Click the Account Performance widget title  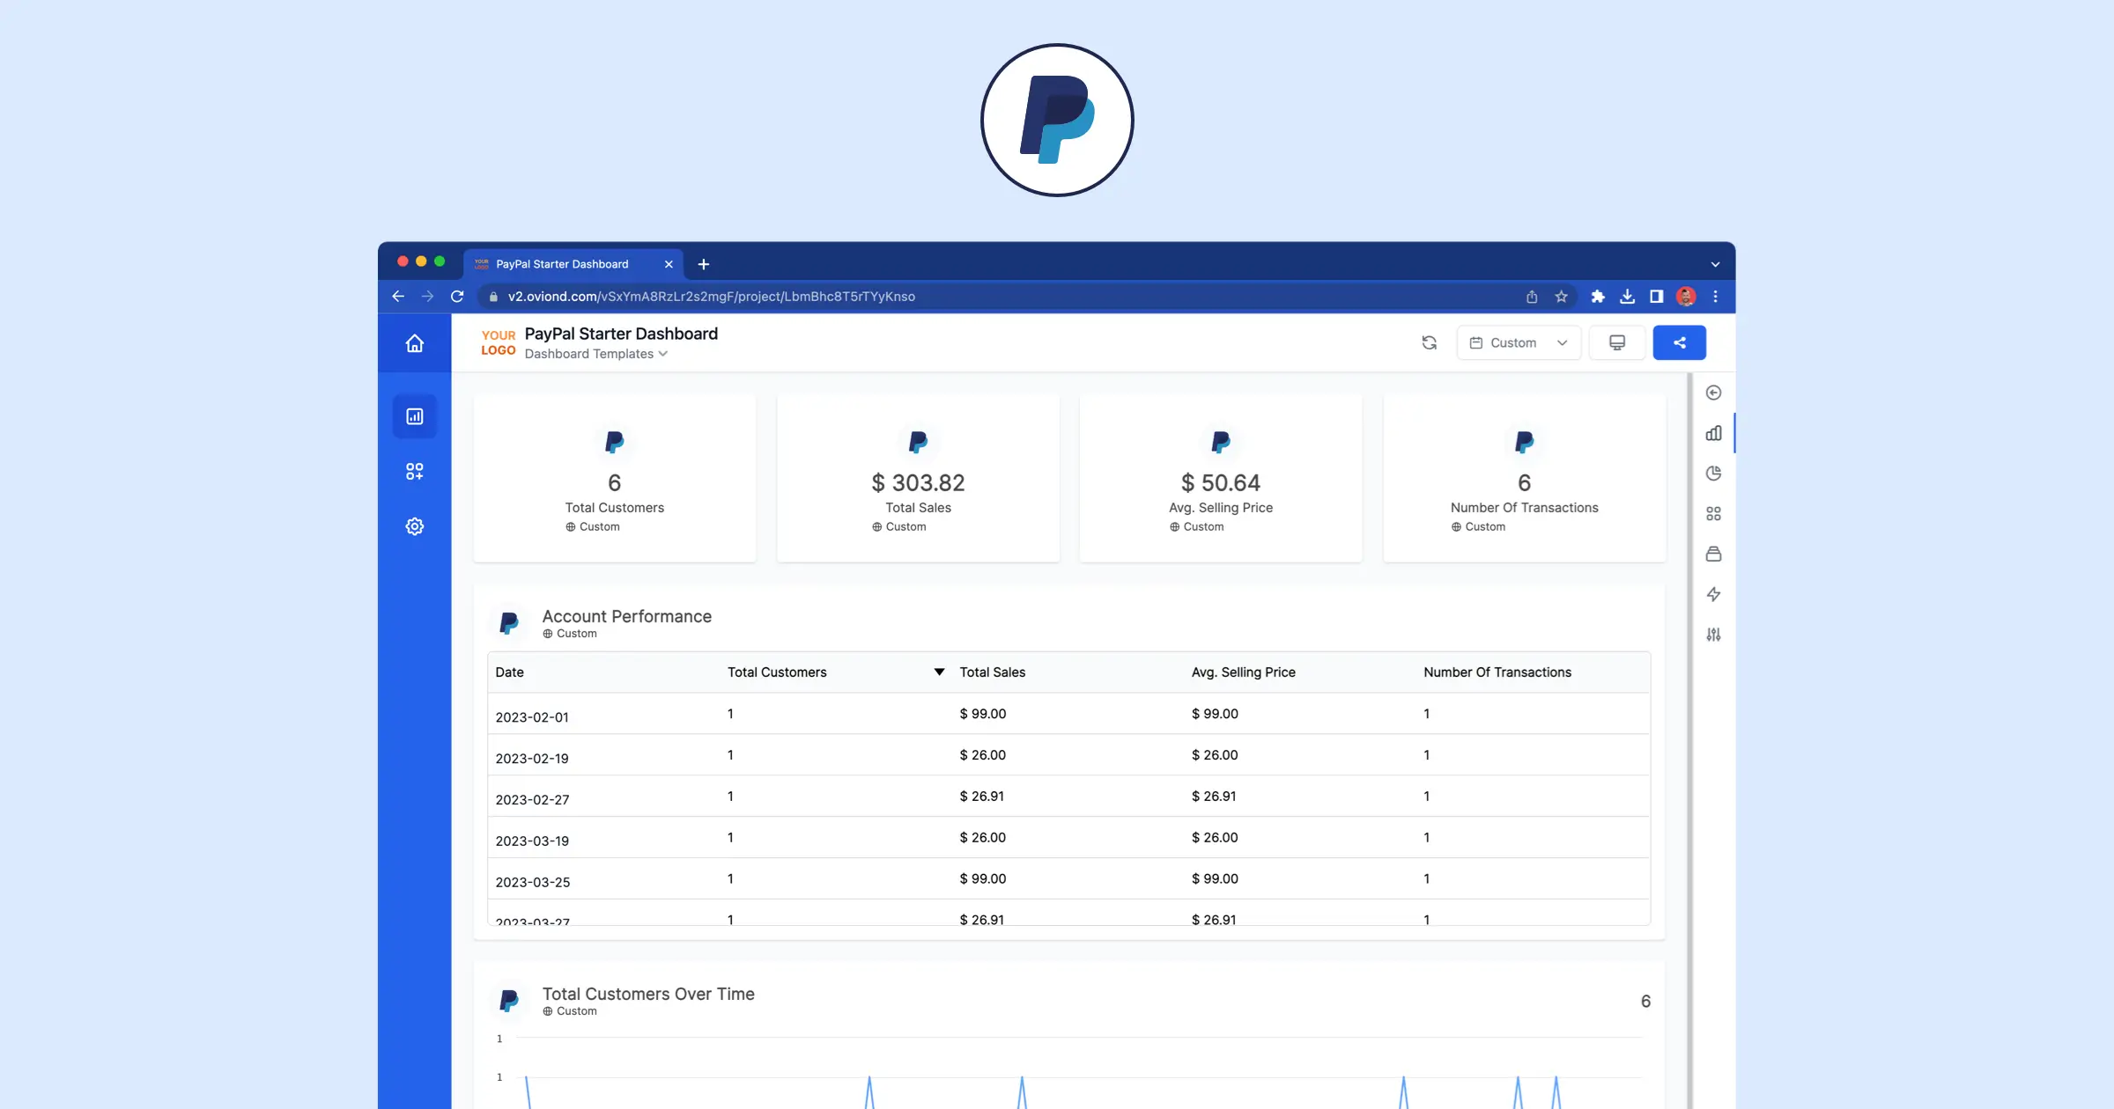tap(626, 616)
